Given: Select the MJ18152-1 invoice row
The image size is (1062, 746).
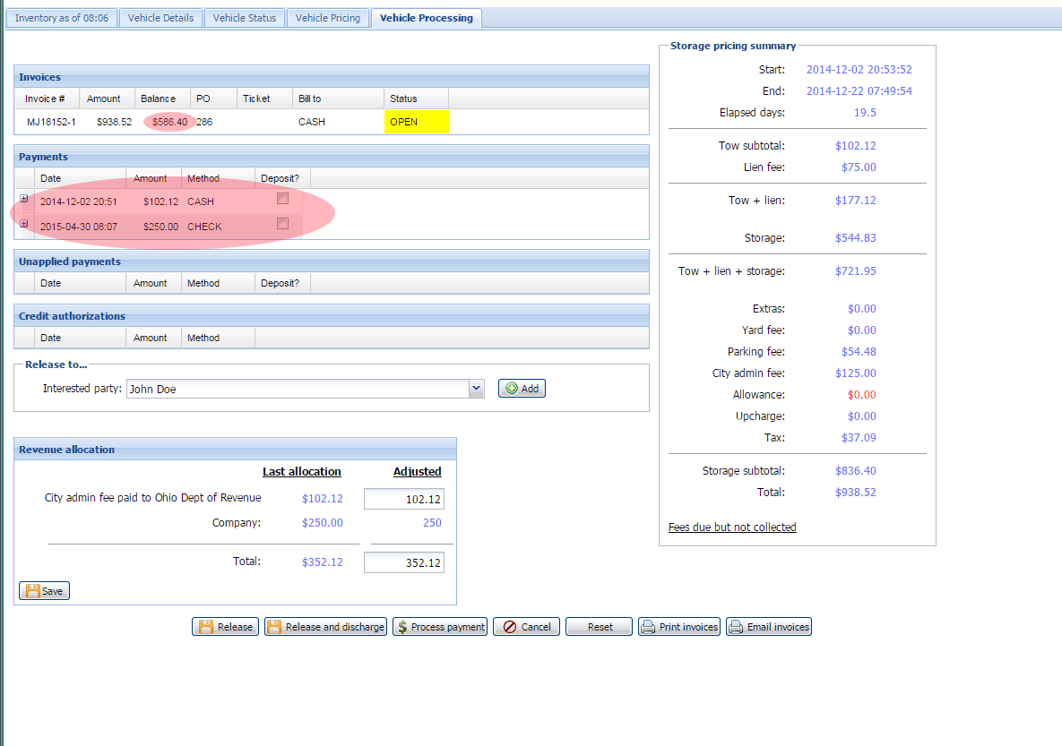Looking at the screenshot, I should tap(51, 122).
